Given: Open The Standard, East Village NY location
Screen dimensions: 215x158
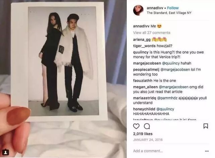Looking at the screenshot, I should point(169,13).
